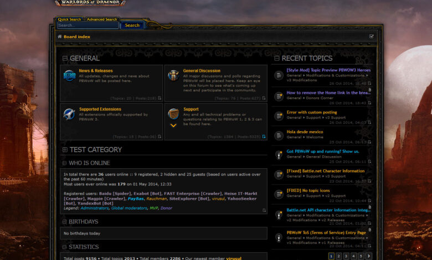This screenshot has width=432, height=260.
Task: Switch to the Advanced Search tab
Action: tap(102, 19)
